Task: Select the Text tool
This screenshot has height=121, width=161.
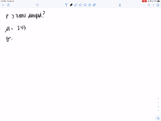Action: pos(66,5)
